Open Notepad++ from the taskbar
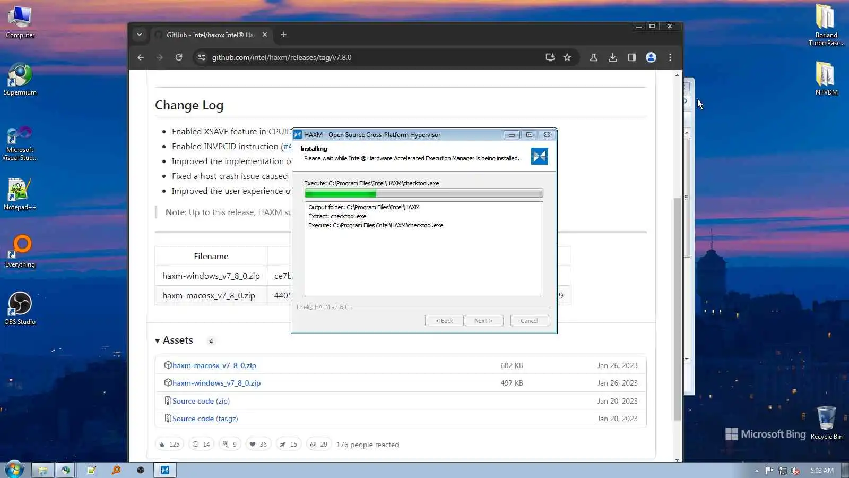Image resolution: width=849 pixels, height=478 pixels. pyautogui.click(x=91, y=470)
